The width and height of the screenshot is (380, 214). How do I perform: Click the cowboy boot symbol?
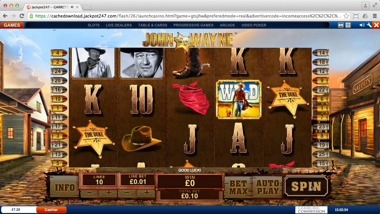191,63
